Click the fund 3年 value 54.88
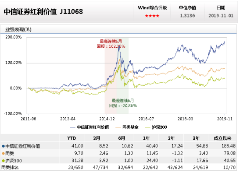Viewport: 243px width, 172px height. [202, 146]
